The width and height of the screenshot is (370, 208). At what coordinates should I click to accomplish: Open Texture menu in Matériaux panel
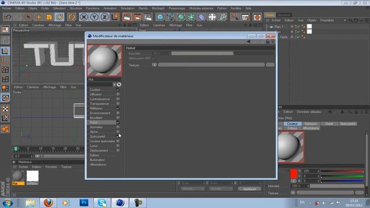point(66,167)
